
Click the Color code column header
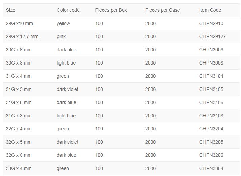(68, 10)
